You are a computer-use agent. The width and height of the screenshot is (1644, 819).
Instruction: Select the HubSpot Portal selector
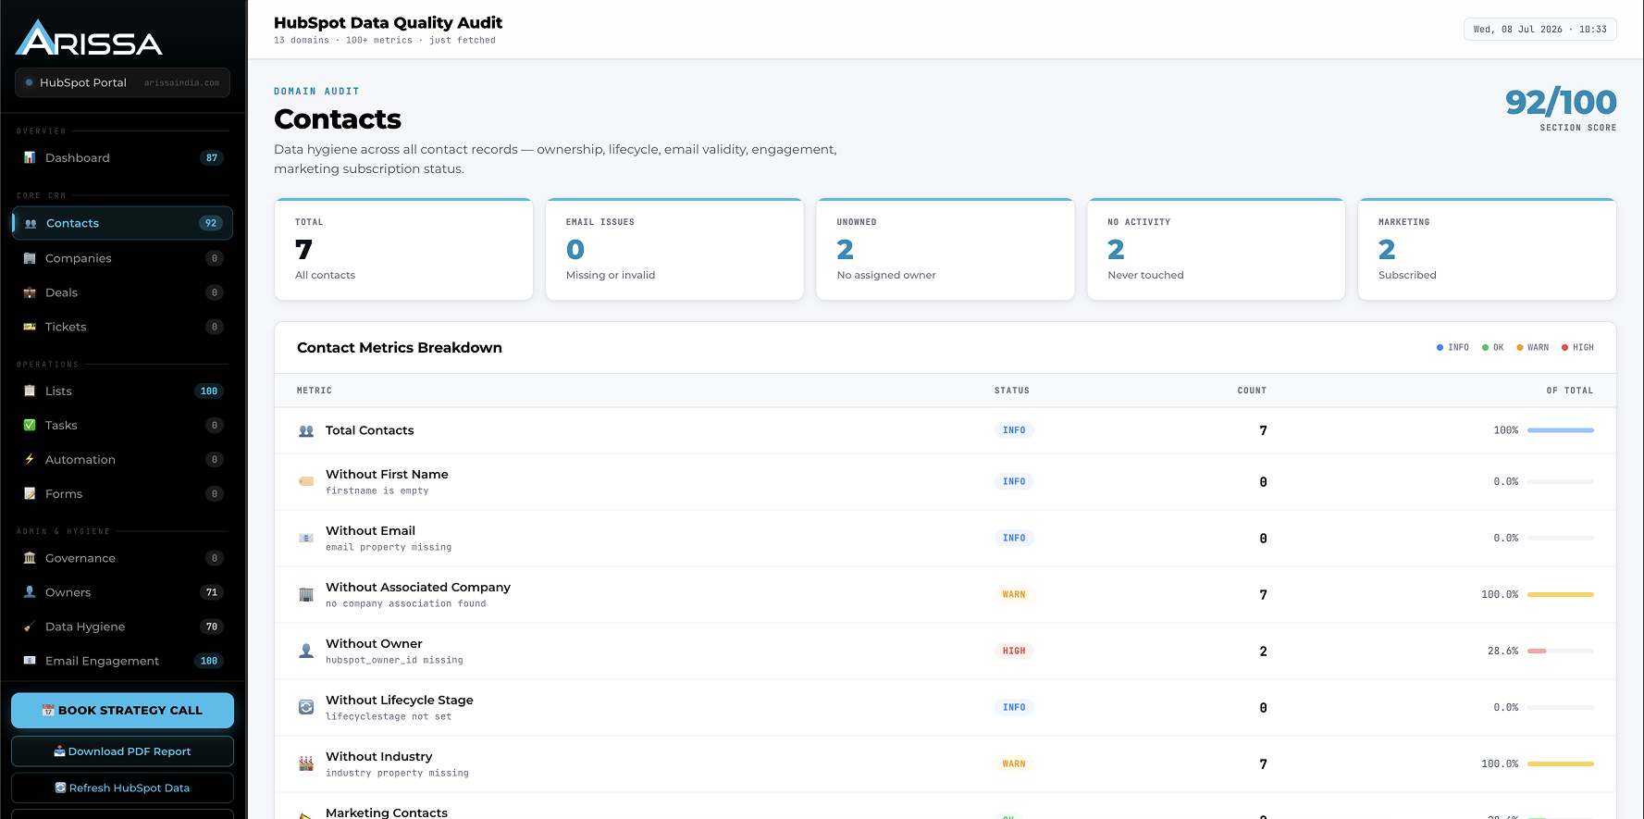[122, 82]
